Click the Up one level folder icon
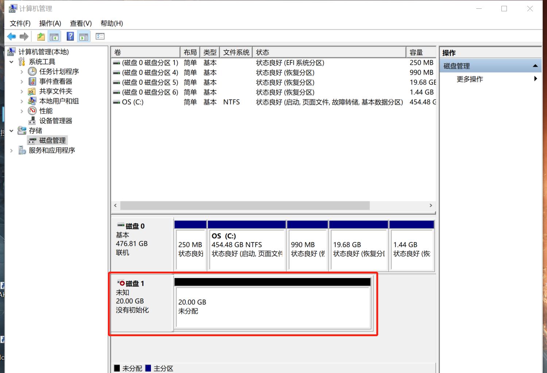This screenshot has width=547, height=373. [41, 36]
